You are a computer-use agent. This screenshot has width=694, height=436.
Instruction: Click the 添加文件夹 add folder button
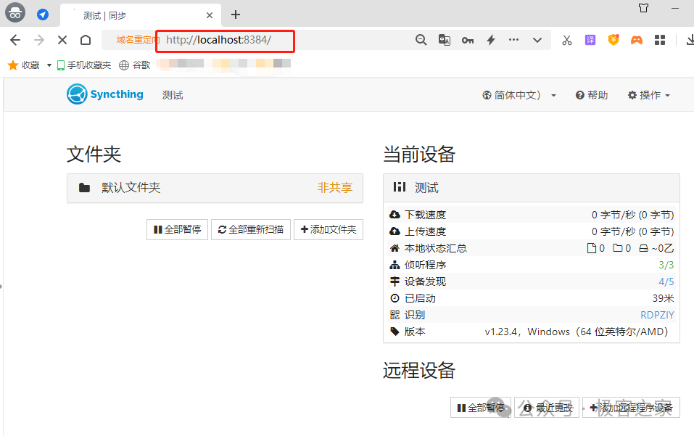point(329,230)
